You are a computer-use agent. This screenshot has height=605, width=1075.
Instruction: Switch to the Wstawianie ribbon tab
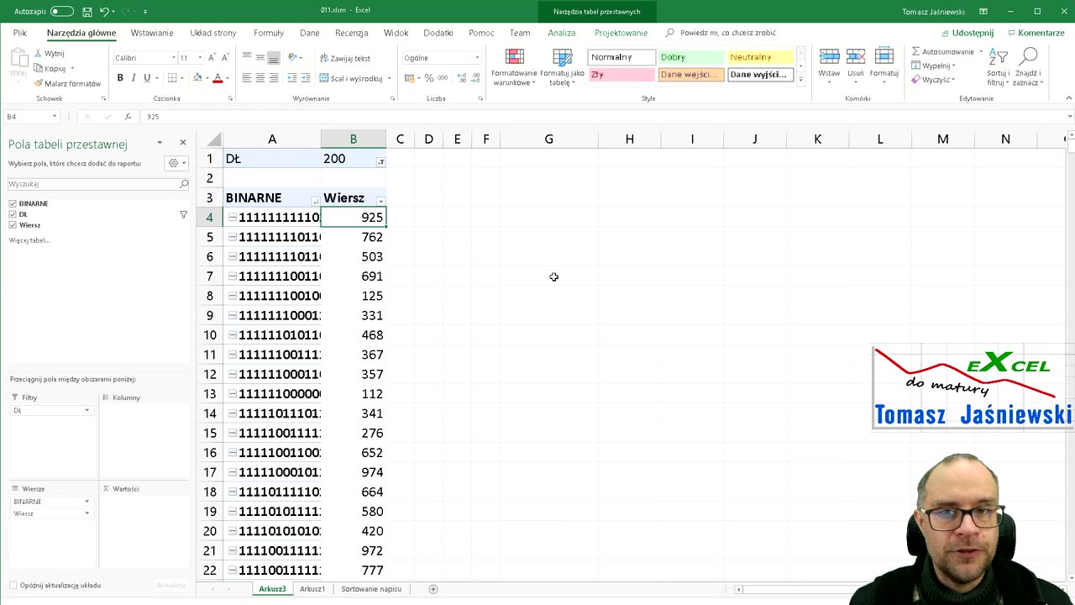pyautogui.click(x=152, y=33)
